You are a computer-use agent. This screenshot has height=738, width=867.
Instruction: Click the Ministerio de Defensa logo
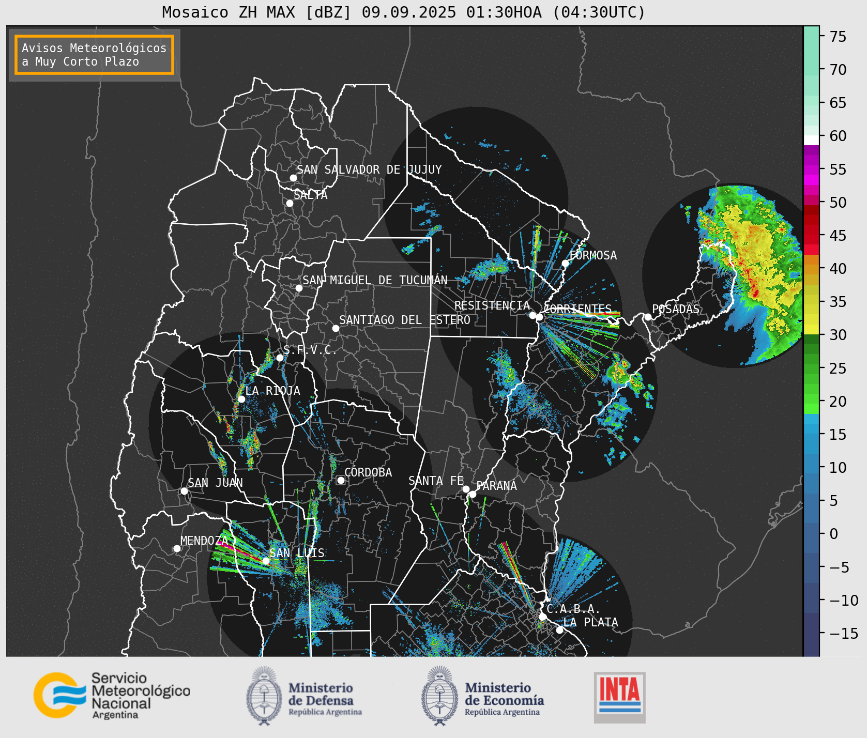pos(304,696)
